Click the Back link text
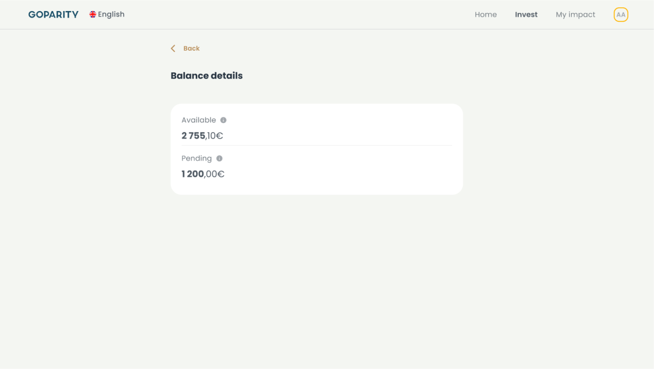654x369 pixels. tap(191, 49)
